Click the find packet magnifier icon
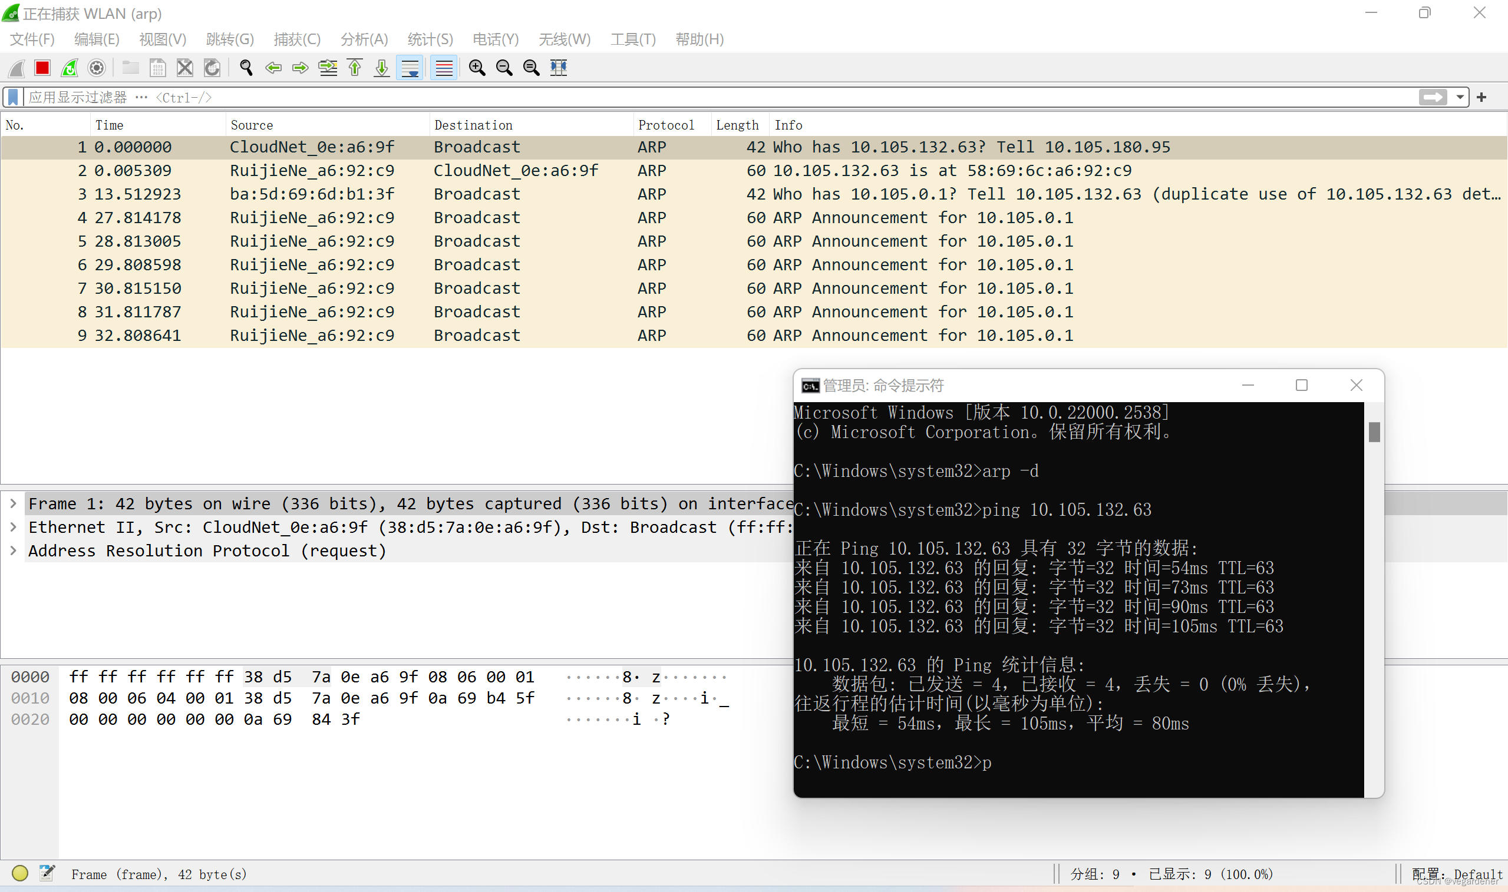 click(x=245, y=68)
